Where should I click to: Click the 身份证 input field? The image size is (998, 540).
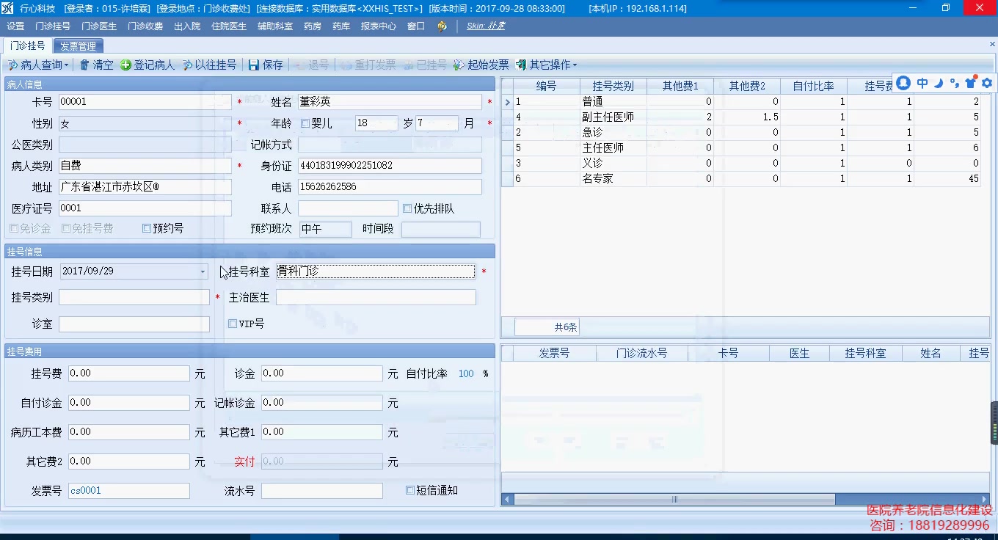pyautogui.click(x=390, y=166)
